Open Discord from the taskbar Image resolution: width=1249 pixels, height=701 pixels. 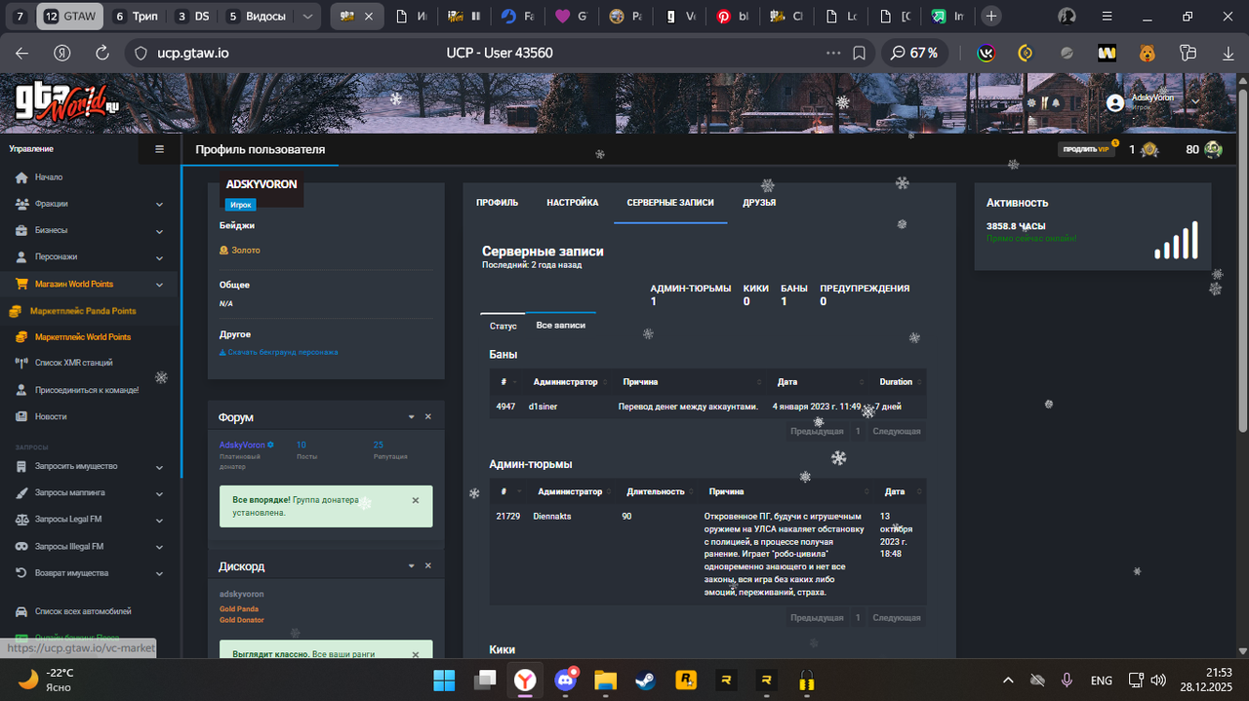tap(565, 680)
